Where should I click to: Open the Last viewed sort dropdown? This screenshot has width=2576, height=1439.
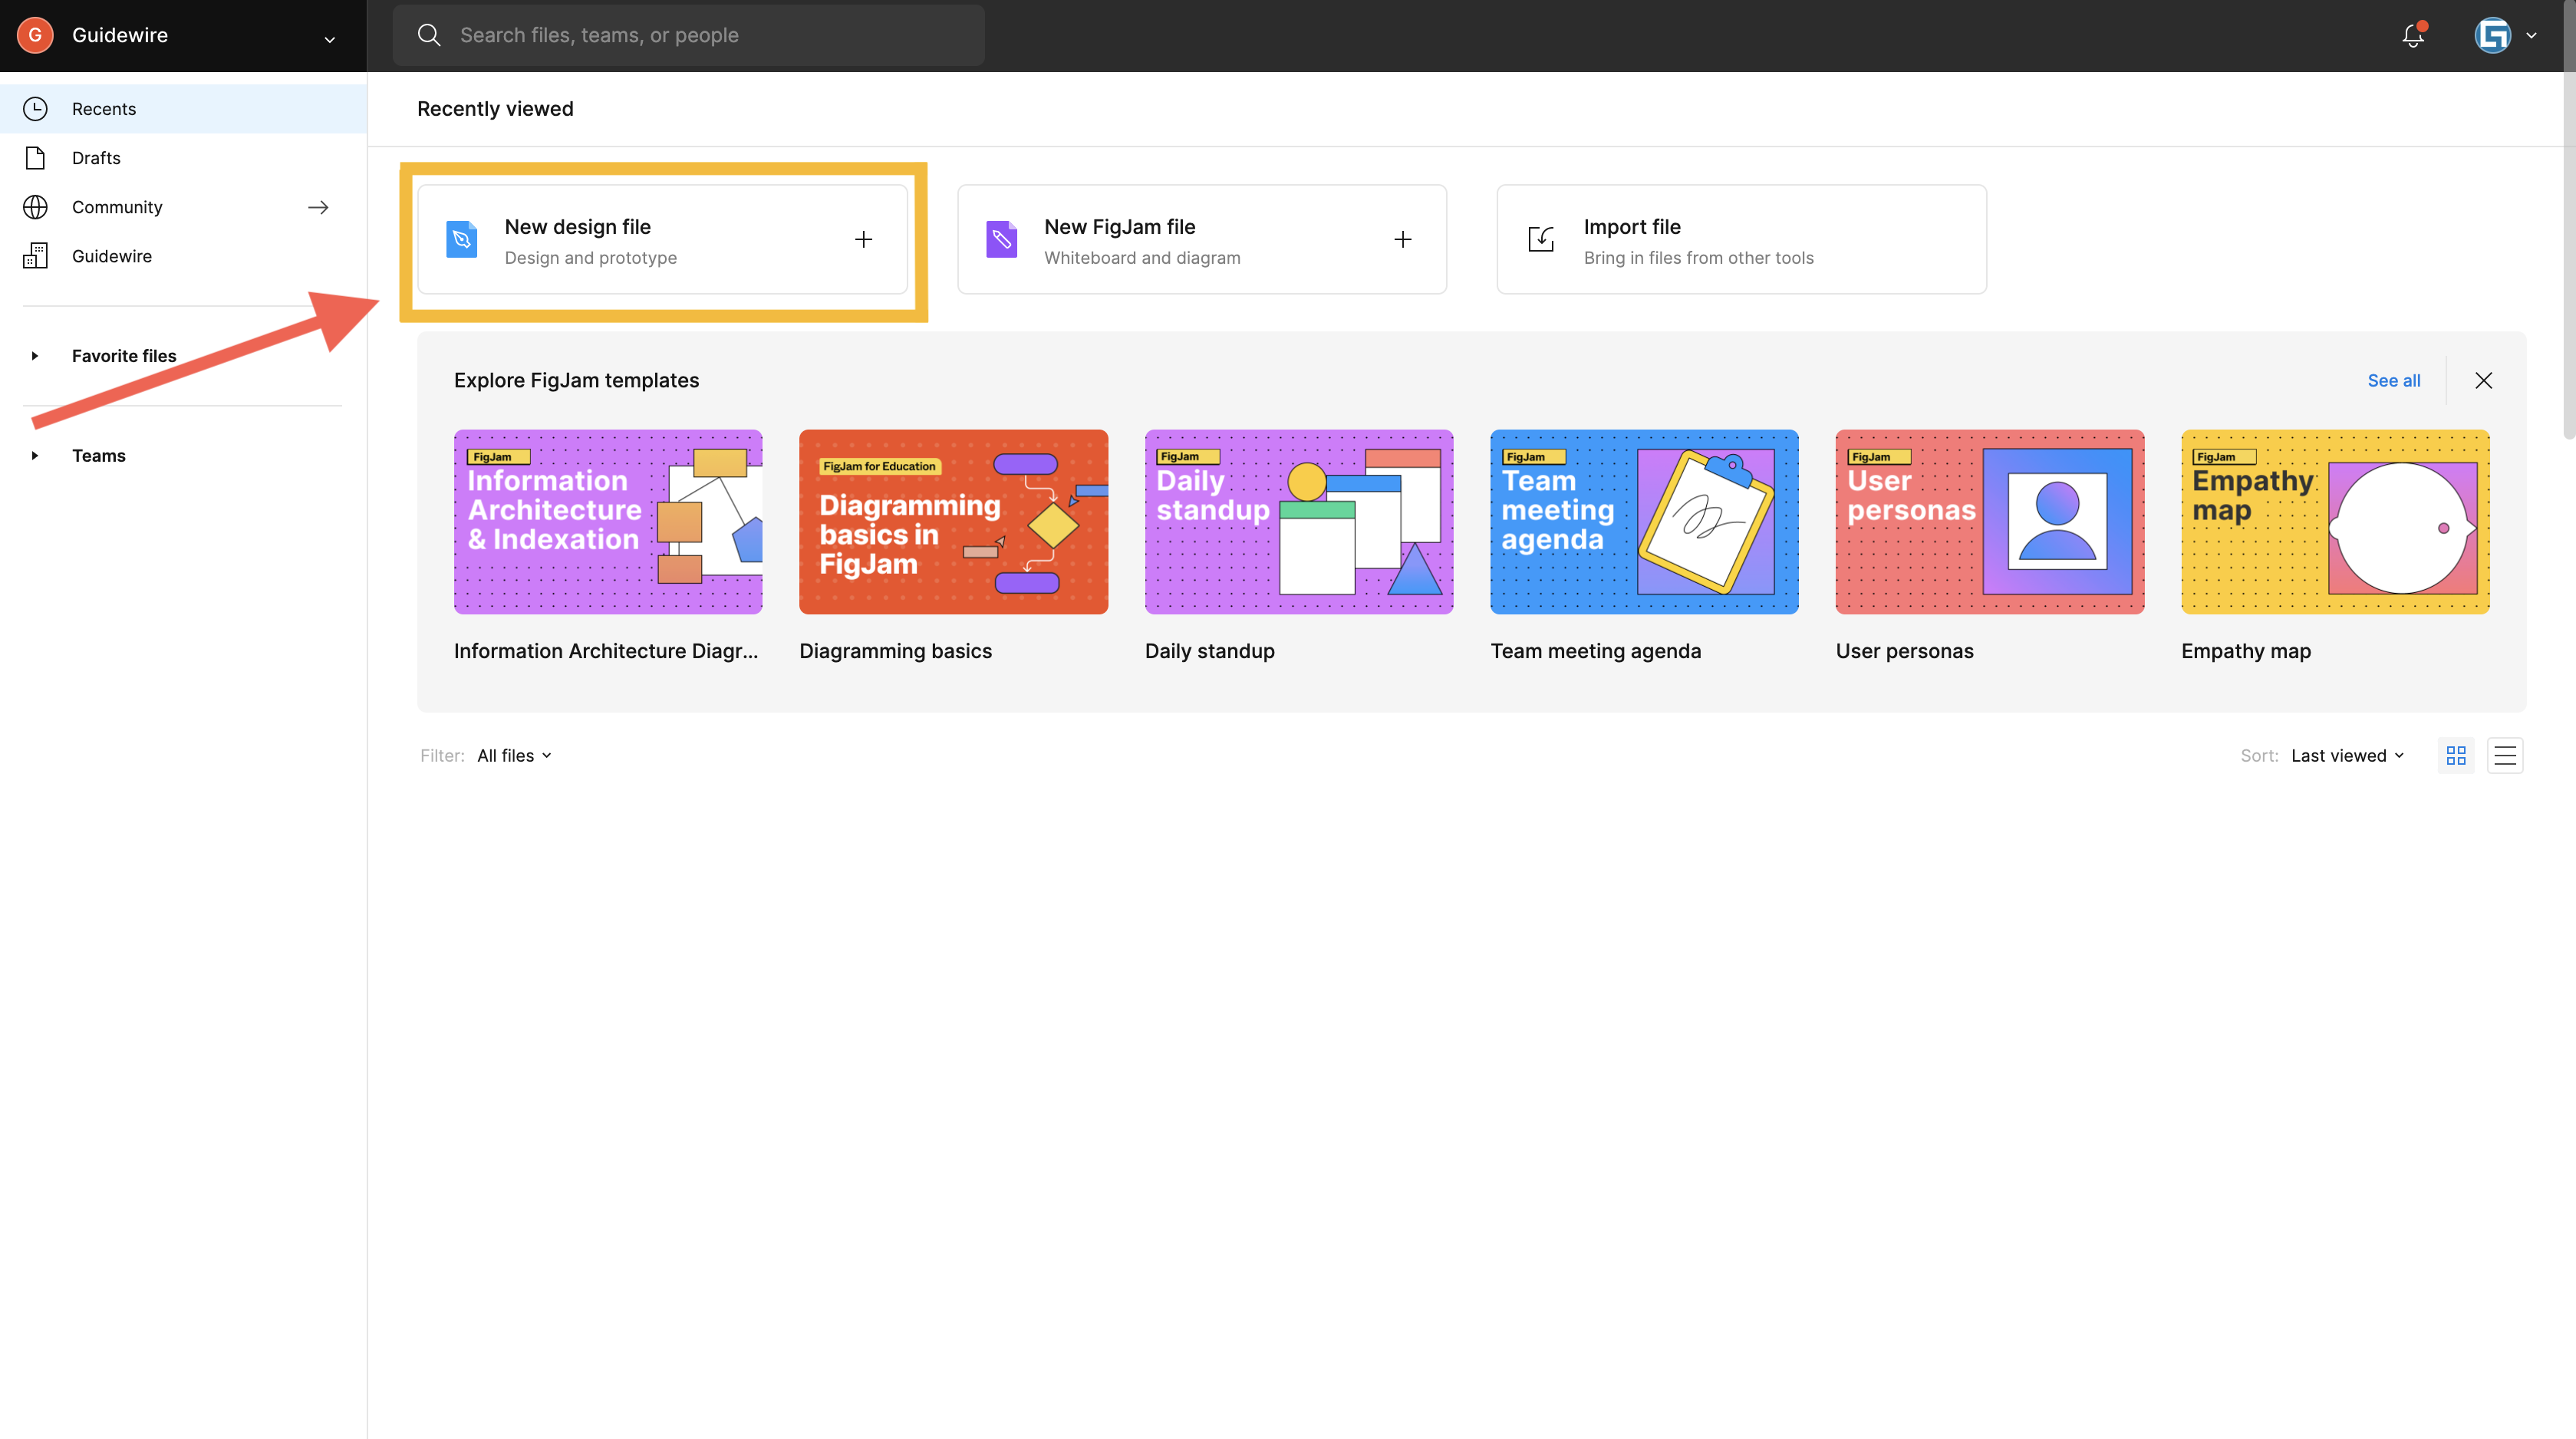pos(2347,756)
